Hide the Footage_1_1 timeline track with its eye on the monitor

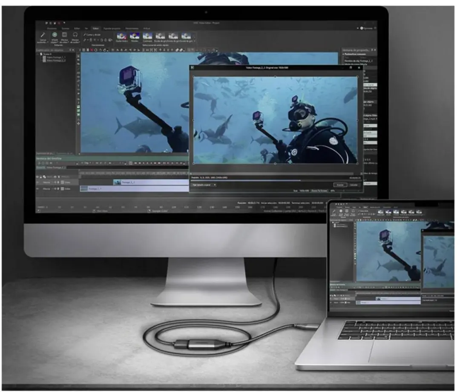tap(37, 189)
